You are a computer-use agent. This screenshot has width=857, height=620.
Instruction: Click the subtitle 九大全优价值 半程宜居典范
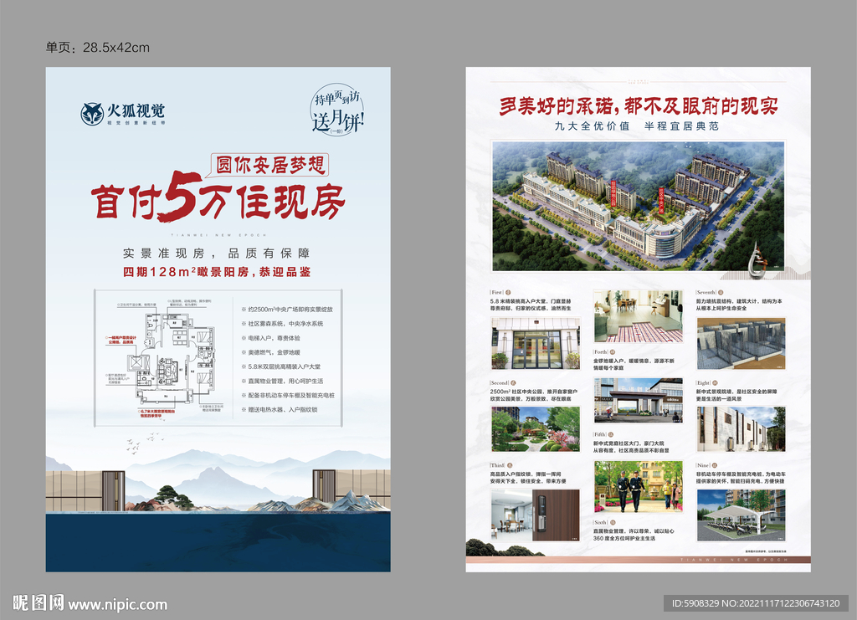click(x=637, y=126)
